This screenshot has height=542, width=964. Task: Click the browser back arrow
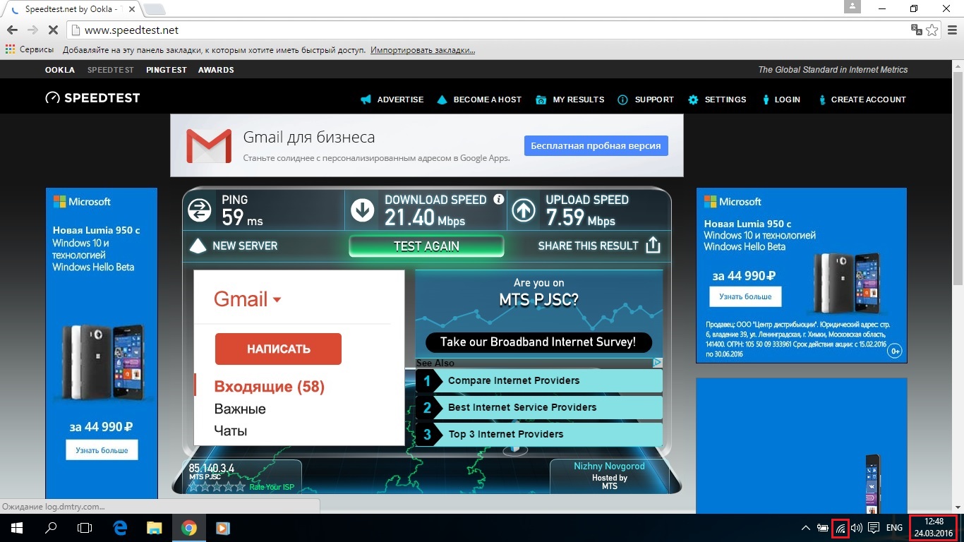coord(12,30)
